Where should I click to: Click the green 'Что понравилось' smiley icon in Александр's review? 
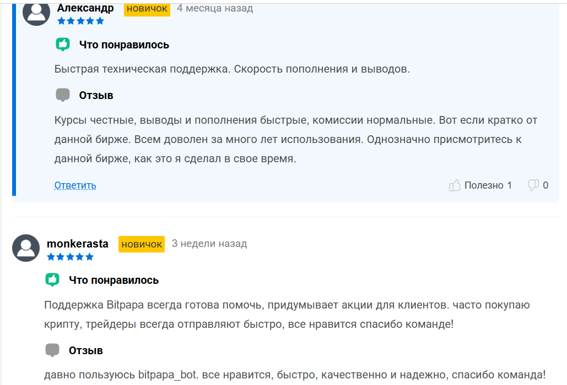(62, 45)
